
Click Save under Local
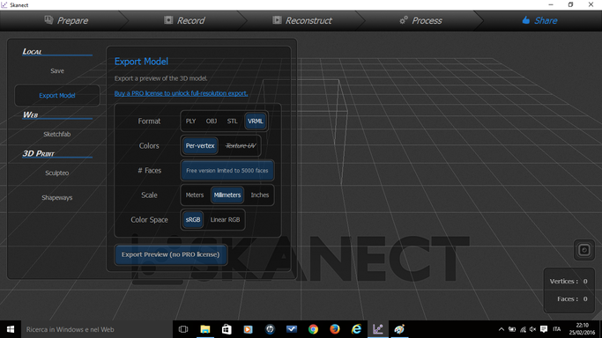click(x=57, y=71)
